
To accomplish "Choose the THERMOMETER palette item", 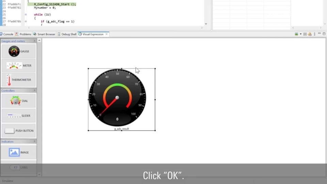I will (x=18, y=80).
